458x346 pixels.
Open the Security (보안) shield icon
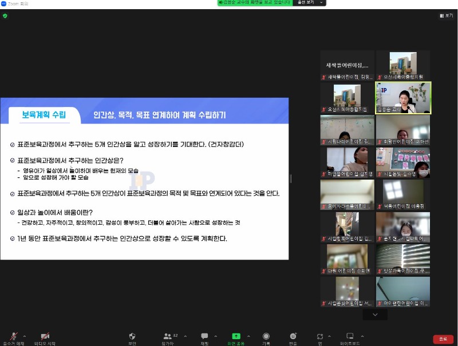(132, 336)
